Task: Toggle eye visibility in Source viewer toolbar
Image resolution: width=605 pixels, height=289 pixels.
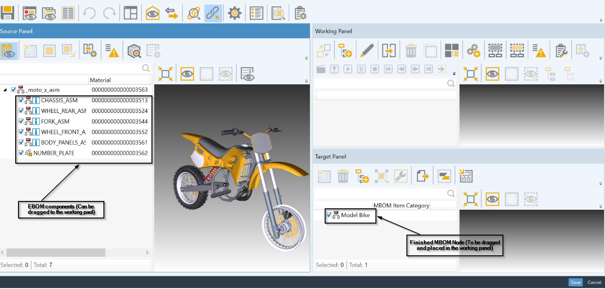Action: pos(187,74)
